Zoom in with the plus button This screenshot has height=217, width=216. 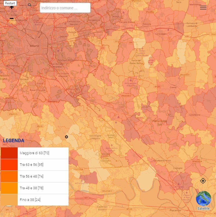click(12, 7)
